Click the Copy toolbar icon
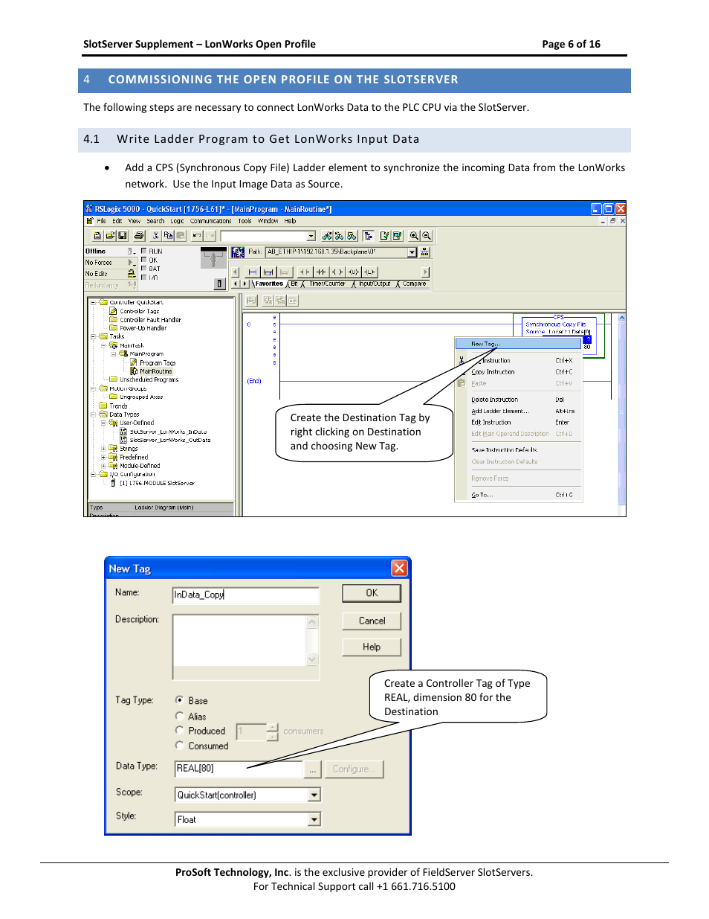The height and width of the screenshot is (919, 709). (x=168, y=236)
